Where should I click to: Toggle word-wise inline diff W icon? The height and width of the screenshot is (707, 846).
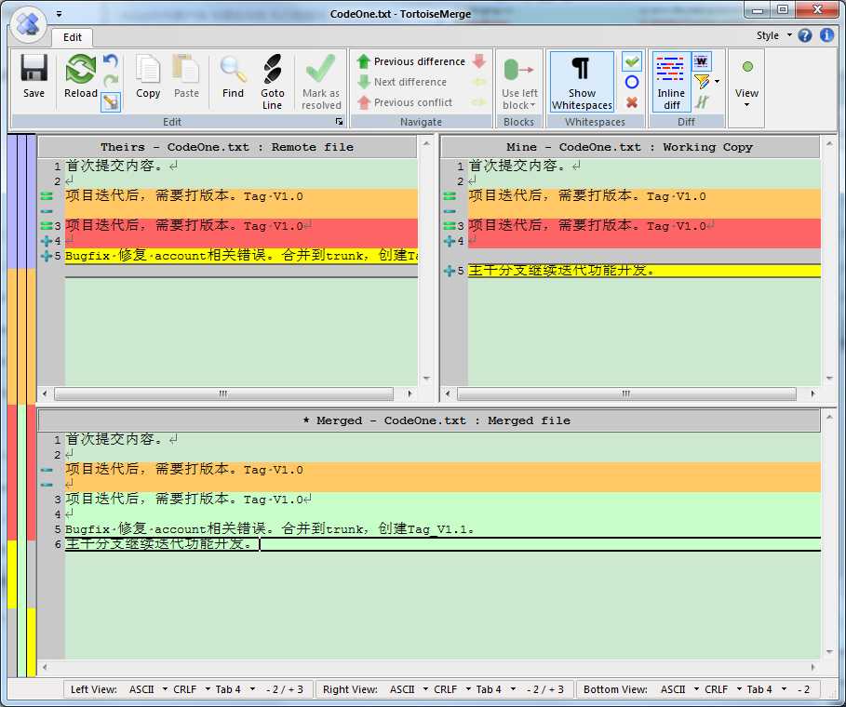(702, 61)
